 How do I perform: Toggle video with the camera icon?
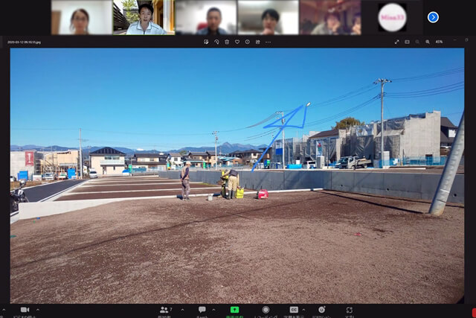[25, 310]
